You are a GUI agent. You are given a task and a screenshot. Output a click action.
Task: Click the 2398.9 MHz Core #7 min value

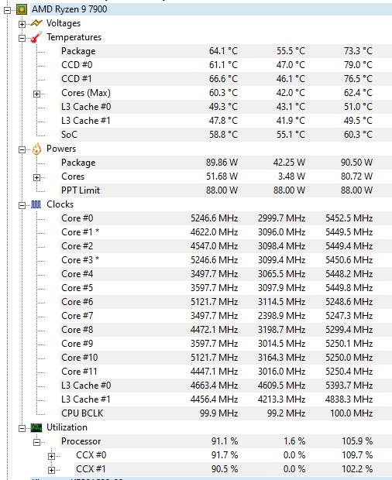coord(281,316)
